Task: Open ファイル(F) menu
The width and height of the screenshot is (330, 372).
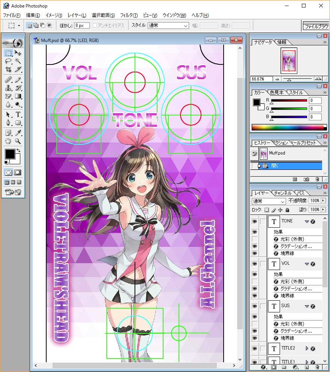Action: click(x=12, y=15)
